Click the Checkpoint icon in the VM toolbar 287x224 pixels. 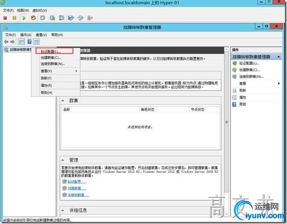tap(43, 18)
